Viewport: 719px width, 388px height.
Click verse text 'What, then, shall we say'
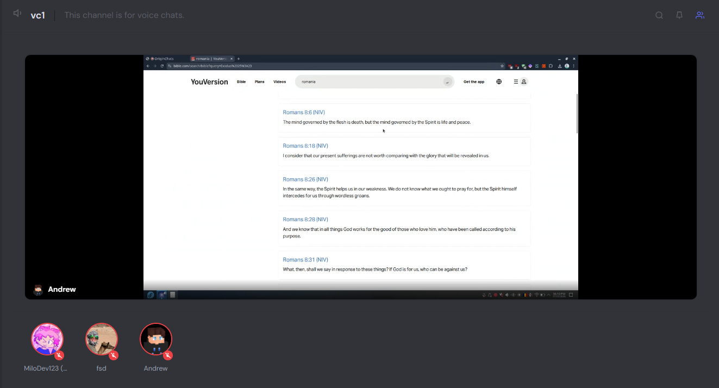point(375,270)
